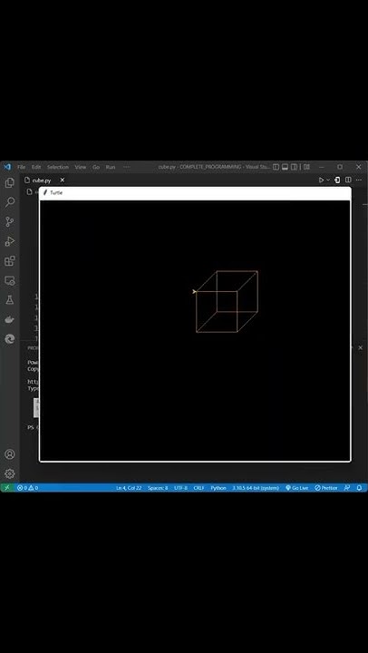This screenshot has width=368, height=653.
Task: Open the Run menu
Action: point(111,167)
